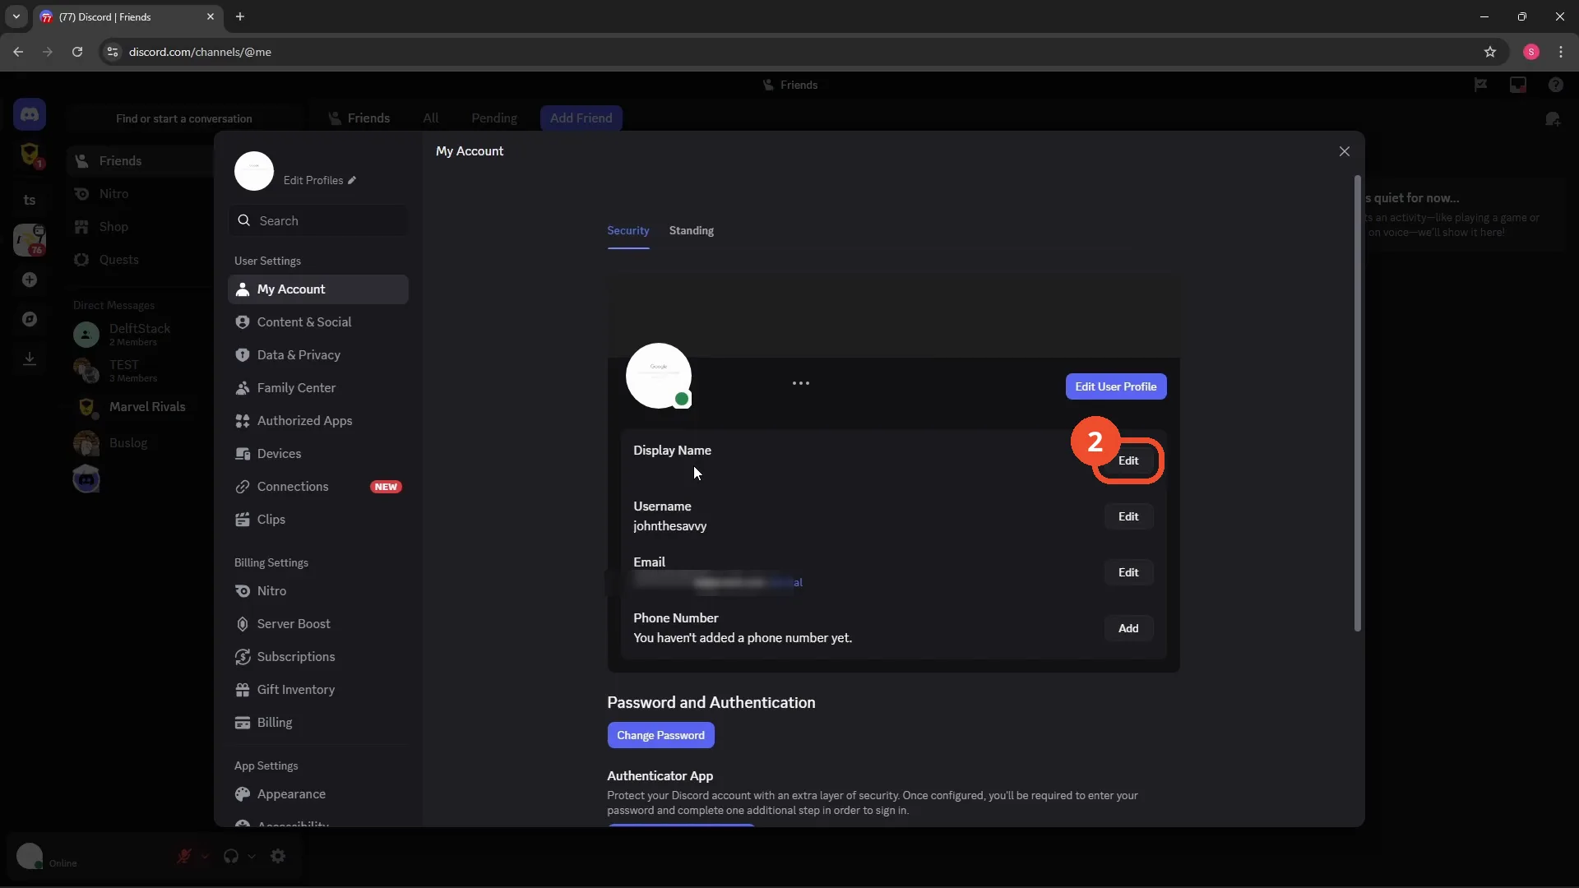Click the settings panel vertical scrollbar
The image size is (1579, 888).
1358,403
